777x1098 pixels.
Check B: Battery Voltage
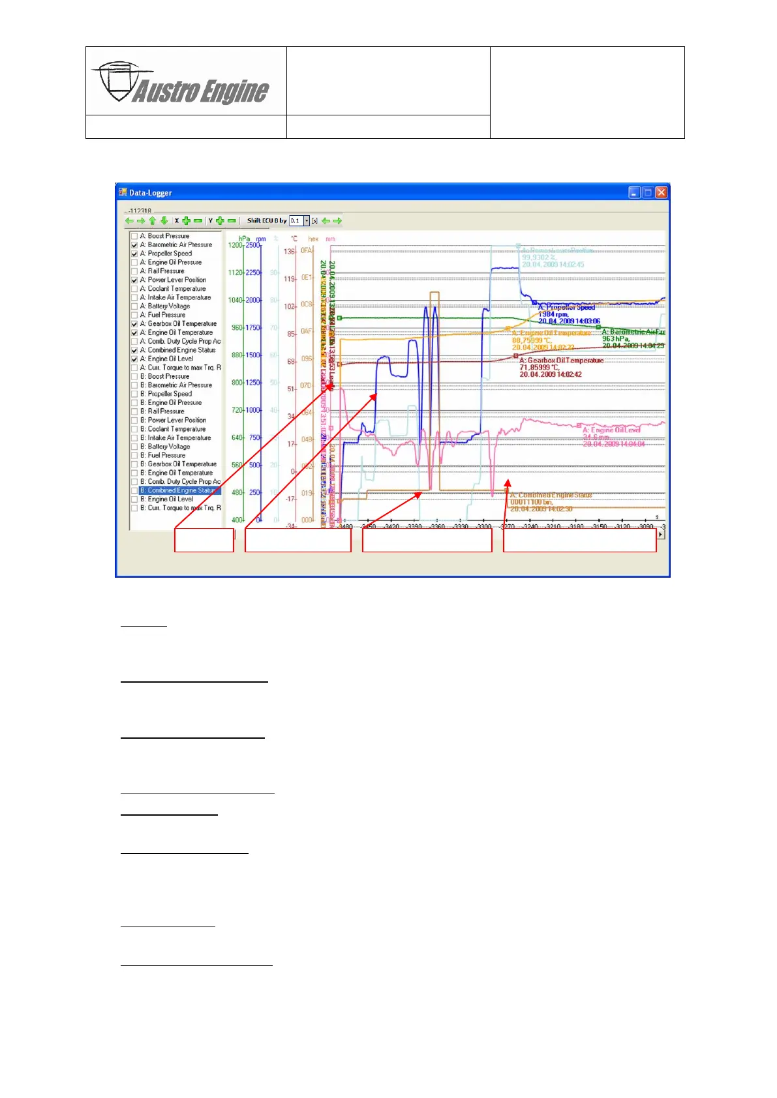134,447
